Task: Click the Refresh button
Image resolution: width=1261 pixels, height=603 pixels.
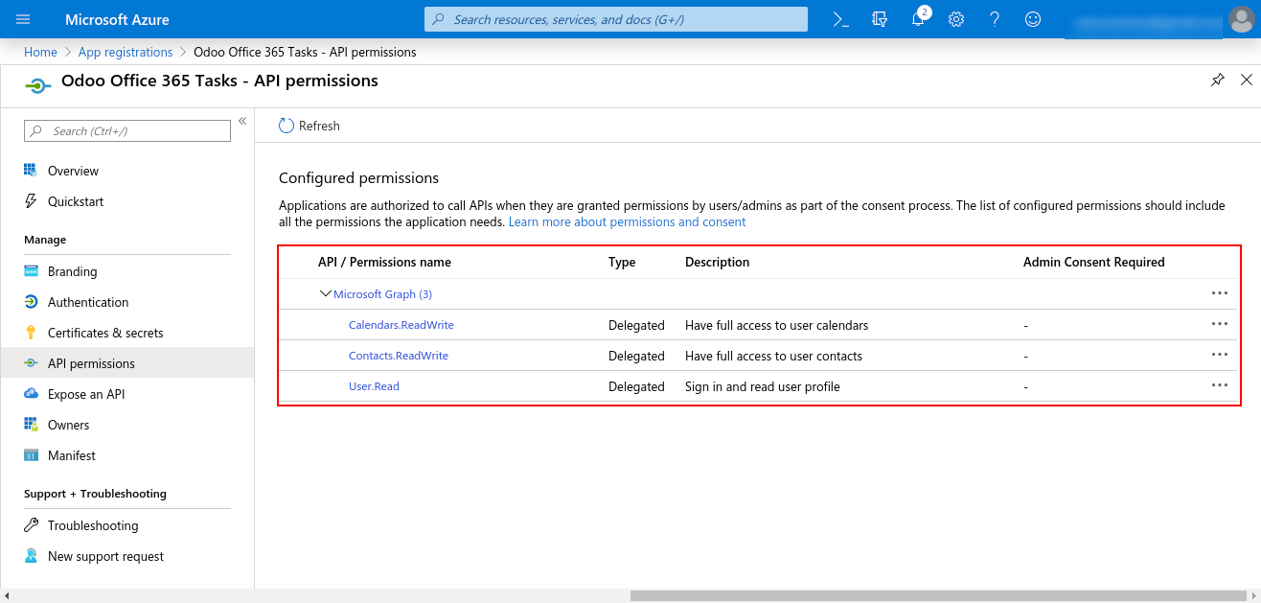Action: point(310,126)
